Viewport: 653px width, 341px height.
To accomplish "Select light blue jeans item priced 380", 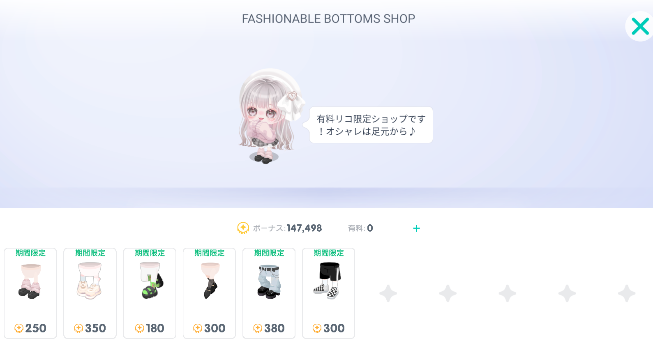I will point(269,293).
